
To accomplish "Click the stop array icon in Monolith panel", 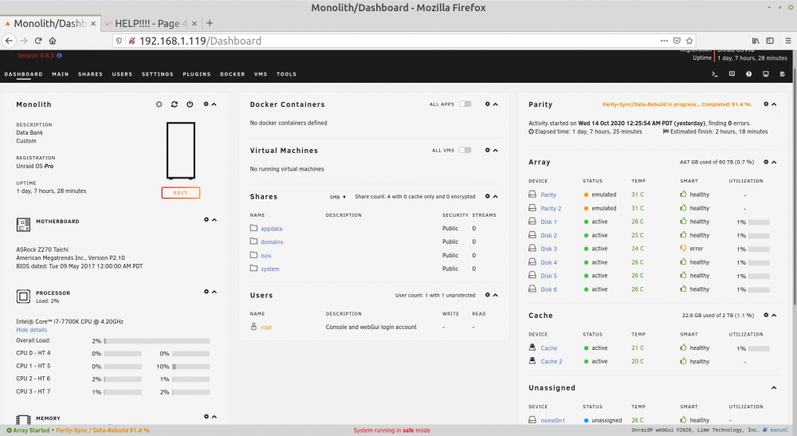I will coord(159,104).
